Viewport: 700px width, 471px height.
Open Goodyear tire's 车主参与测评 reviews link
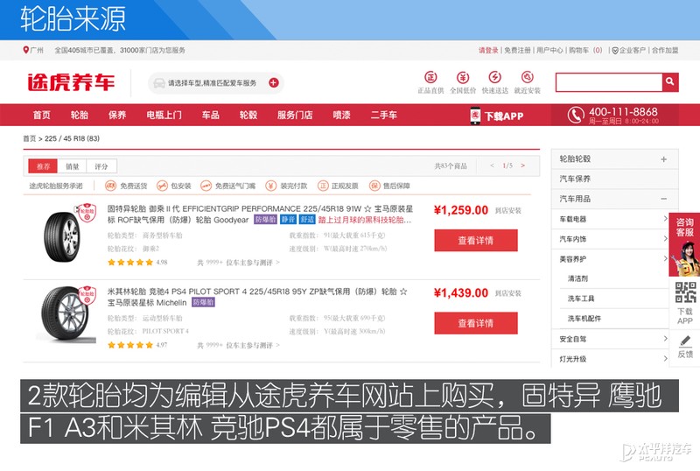[238, 263]
